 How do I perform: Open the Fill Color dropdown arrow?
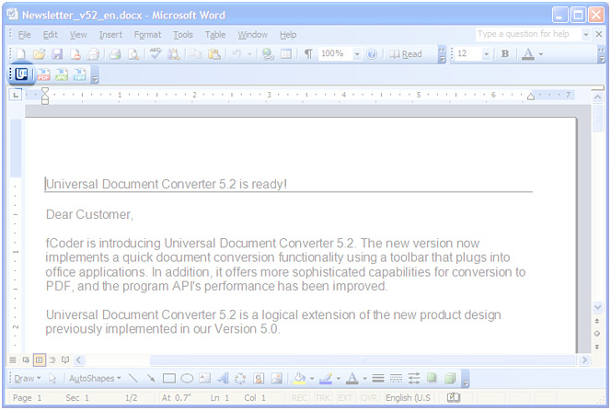tap(312, 379)
